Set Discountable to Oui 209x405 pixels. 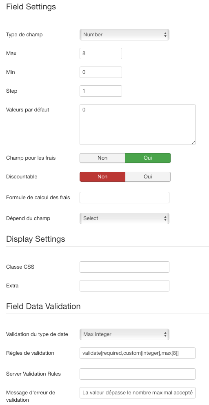[x=148, y=177]
